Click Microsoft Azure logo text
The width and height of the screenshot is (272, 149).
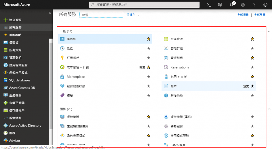(x=17, y=5)
